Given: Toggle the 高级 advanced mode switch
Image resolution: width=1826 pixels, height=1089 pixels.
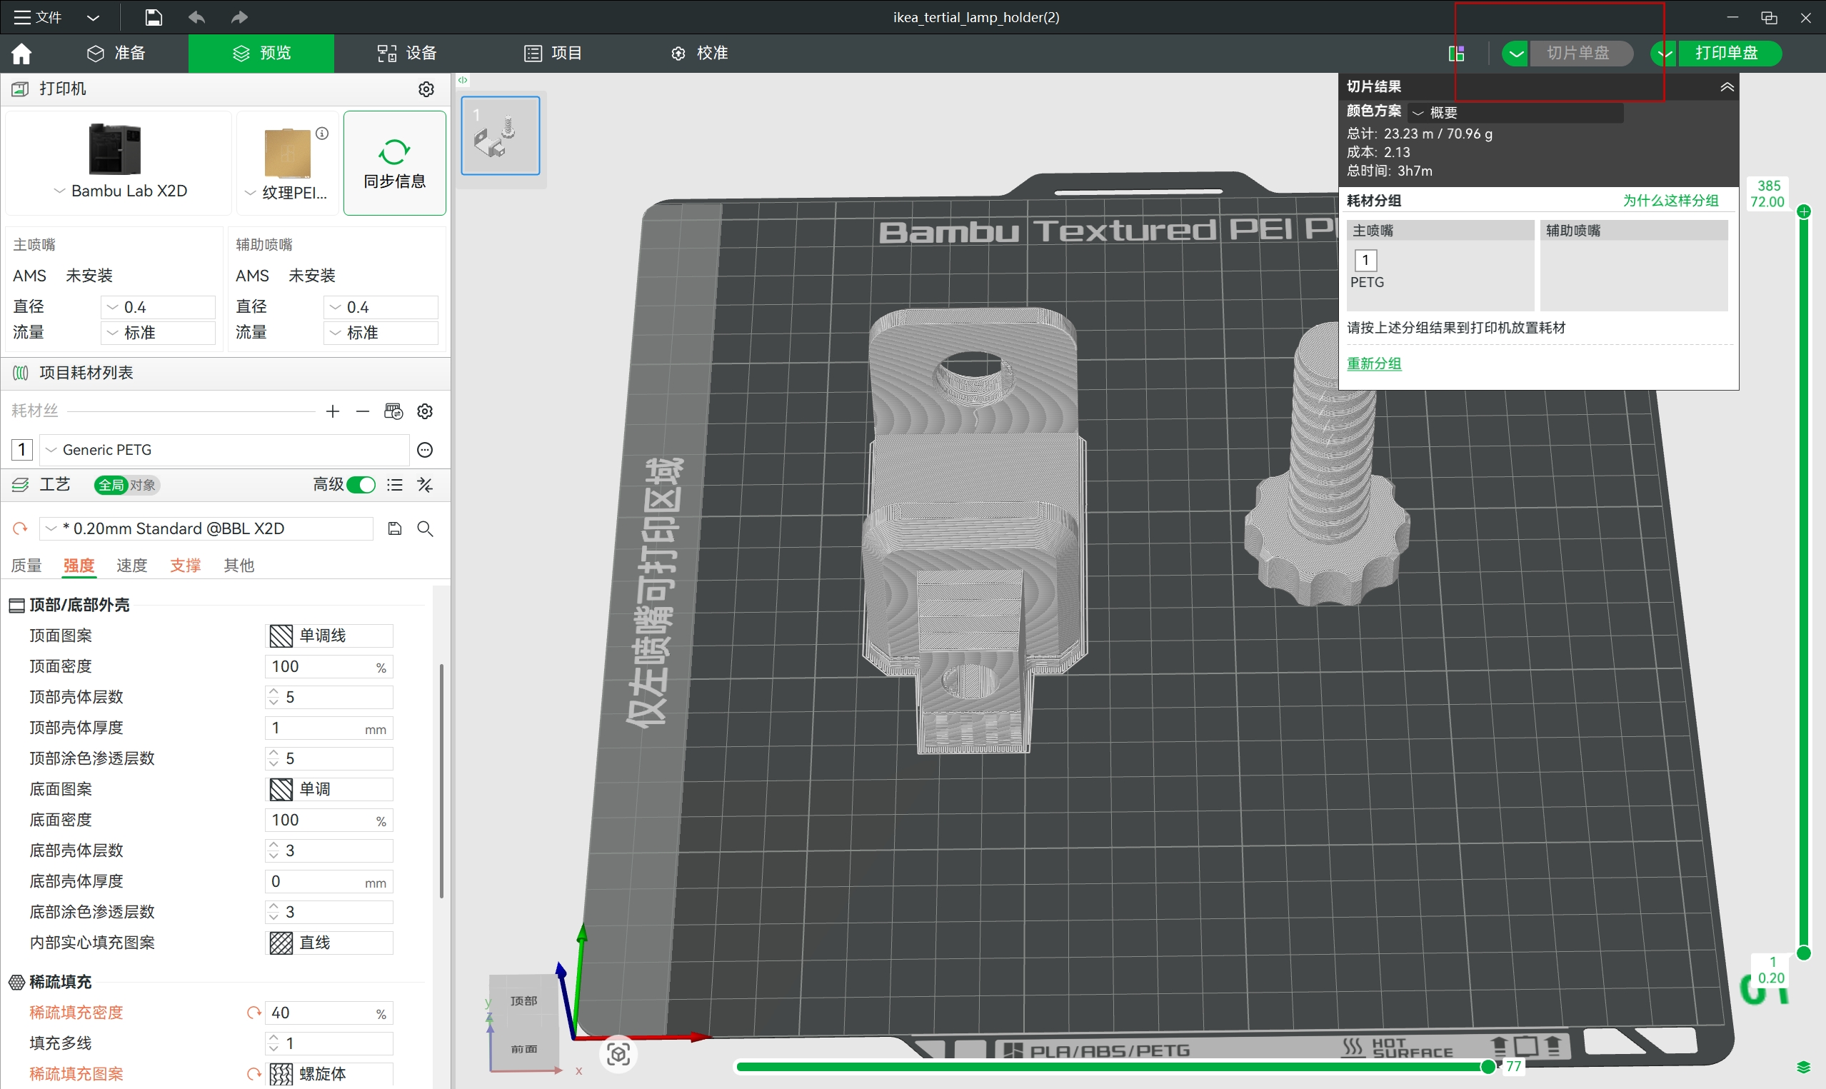Looking at the screenshot, I should point(361,485).
